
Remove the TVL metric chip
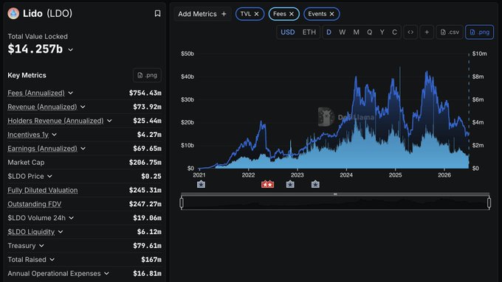[256, 14]
